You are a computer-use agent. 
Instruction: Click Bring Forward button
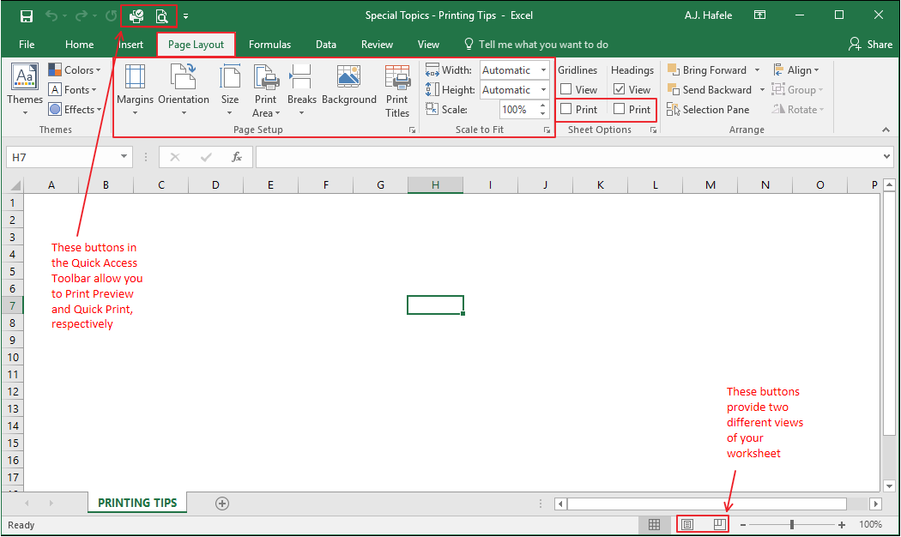707,70
